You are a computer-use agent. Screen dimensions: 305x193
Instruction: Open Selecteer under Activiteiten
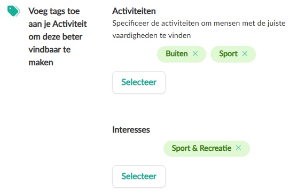click(139, 82)
